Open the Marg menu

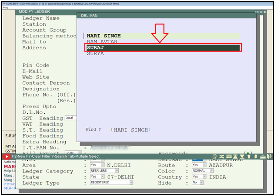6,7
